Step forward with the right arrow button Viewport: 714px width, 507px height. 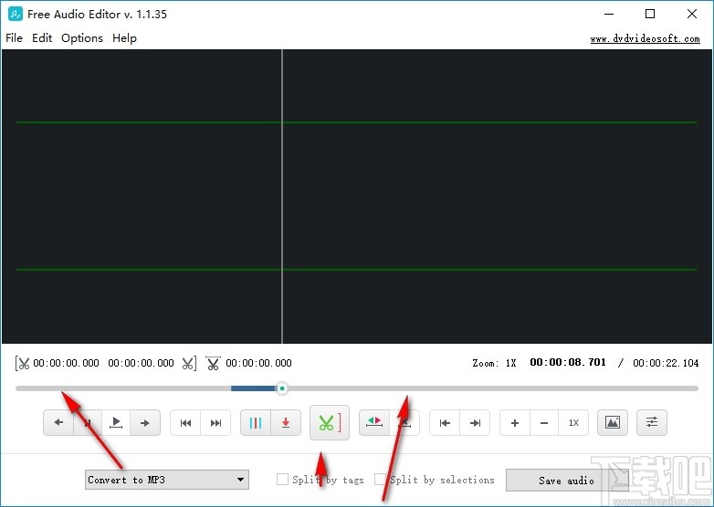(145, 423)
